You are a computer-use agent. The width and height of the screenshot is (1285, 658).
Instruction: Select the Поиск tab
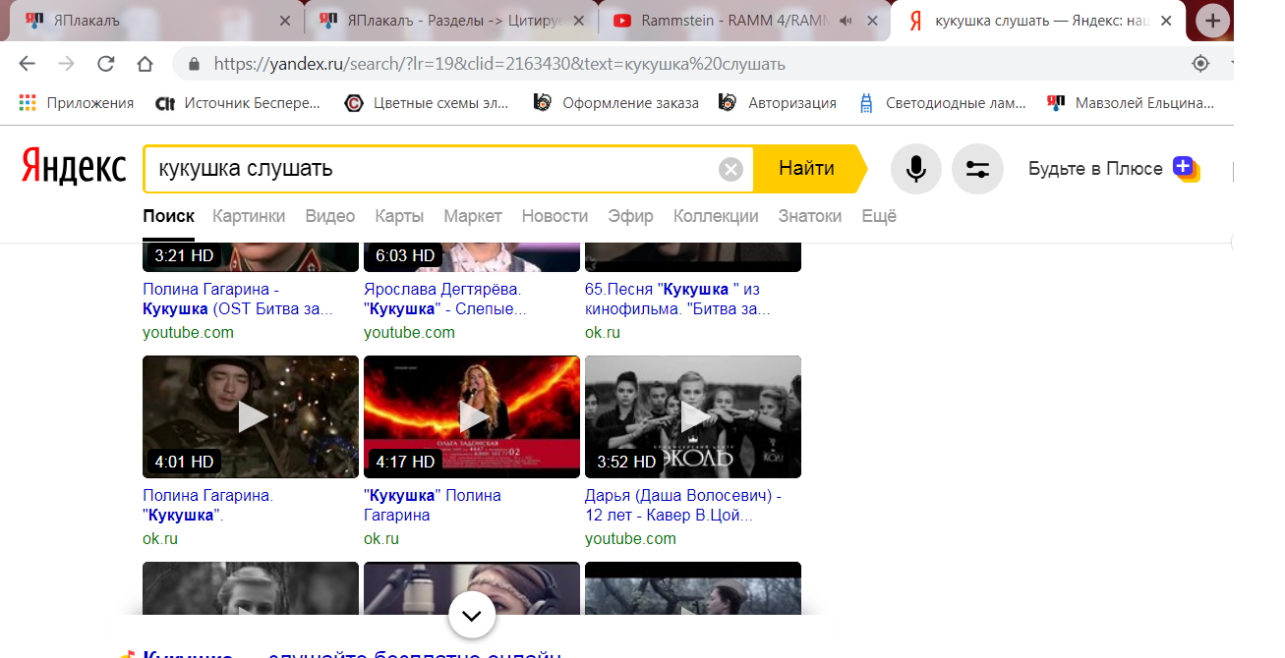tap(168, 216)
